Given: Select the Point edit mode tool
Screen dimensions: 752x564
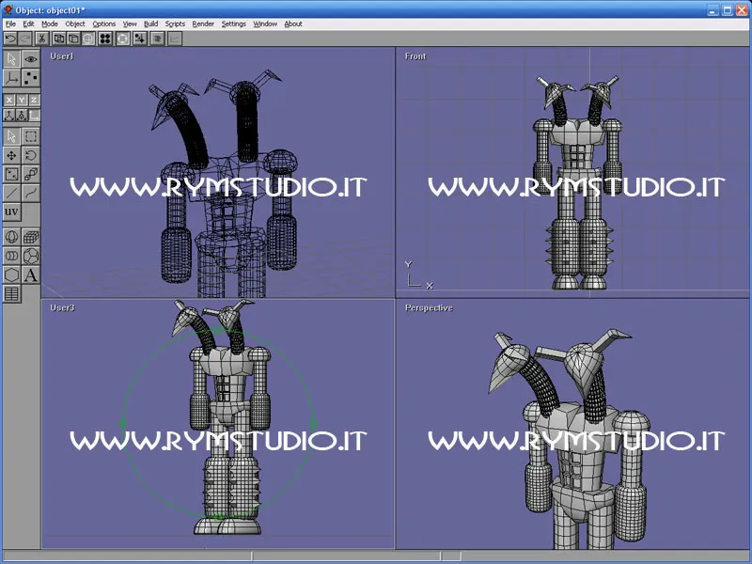Looking at the screenshot, I should point(31,78).
